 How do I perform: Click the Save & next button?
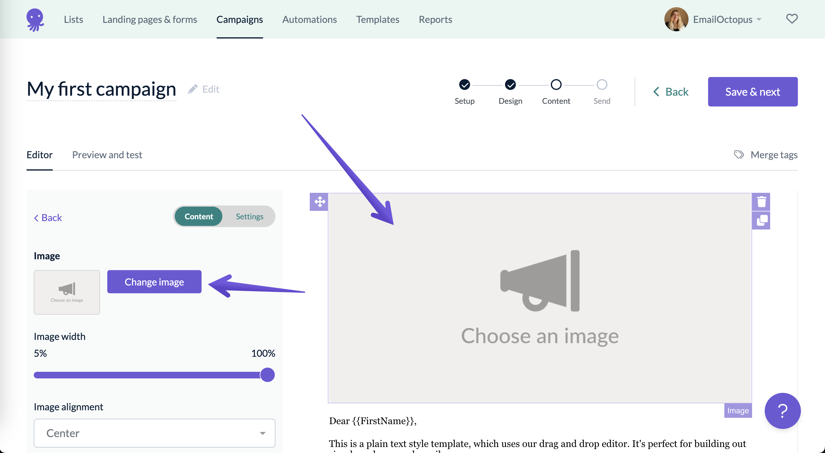(753, 92)
